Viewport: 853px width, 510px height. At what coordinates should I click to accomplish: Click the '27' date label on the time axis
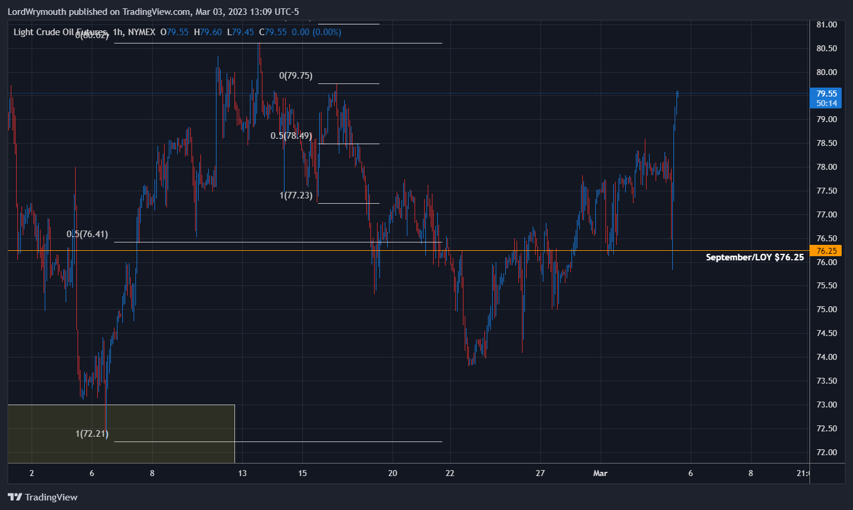(x=540, y=473)
